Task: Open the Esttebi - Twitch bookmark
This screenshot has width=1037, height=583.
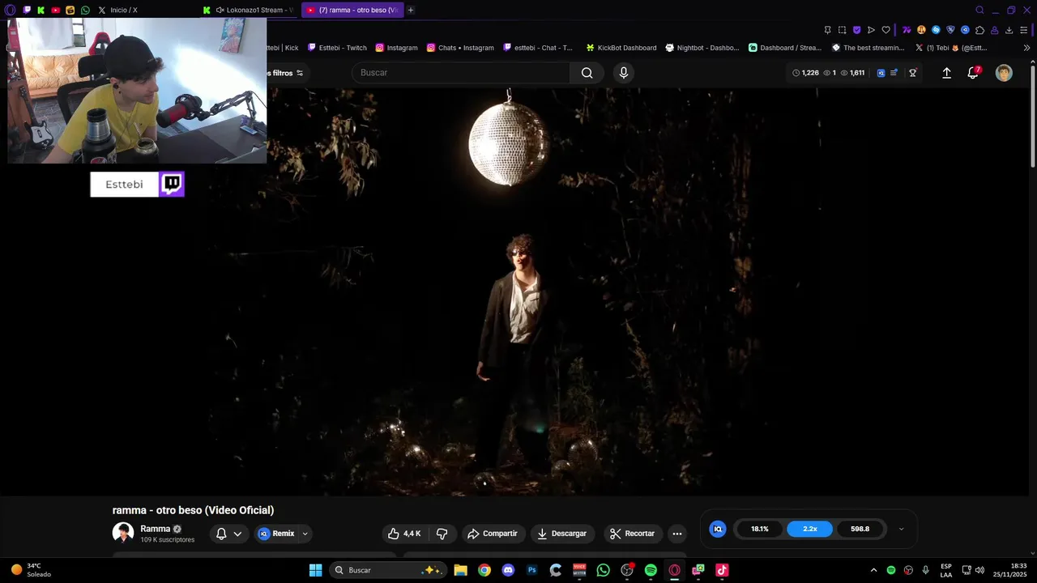Action: pos(337,48)
